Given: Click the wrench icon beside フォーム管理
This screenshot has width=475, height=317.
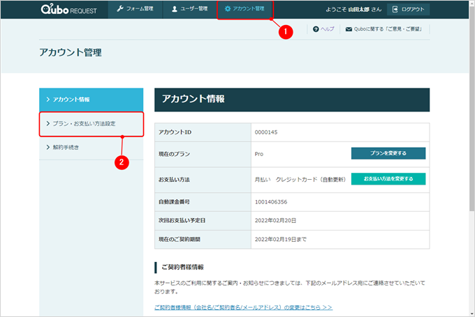Looking at the screenshot, I should 120,9.
